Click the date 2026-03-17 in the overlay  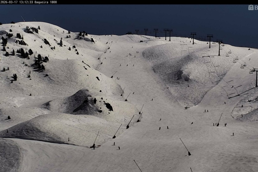click(x=8, y=2)
